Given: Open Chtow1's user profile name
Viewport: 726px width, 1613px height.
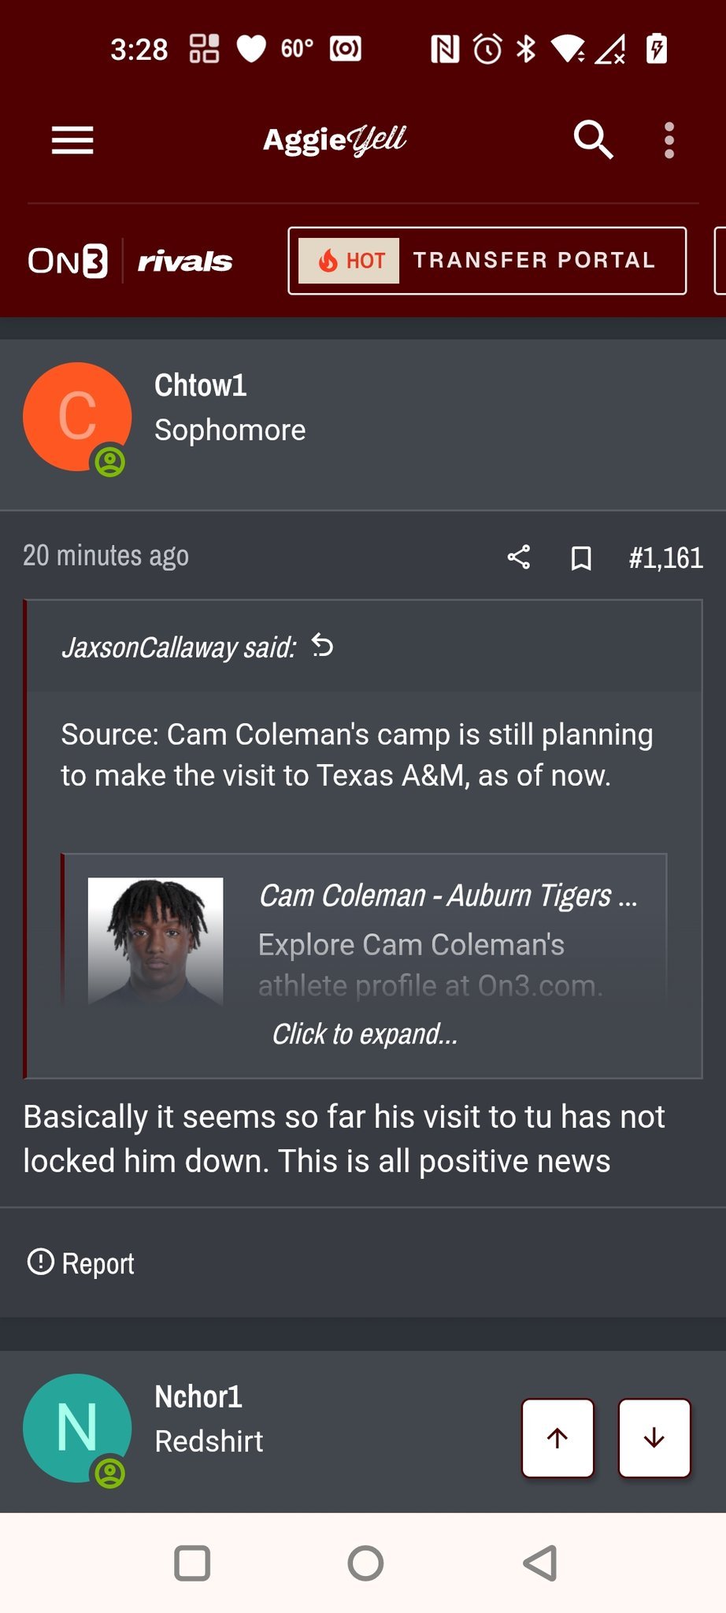Looking at the screenshot, I should [x=201, y=386].
